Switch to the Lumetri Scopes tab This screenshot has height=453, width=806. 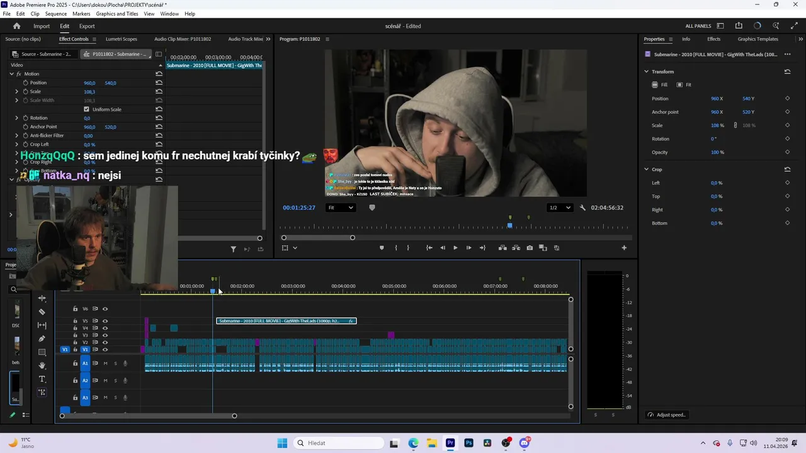click(122, 39)
